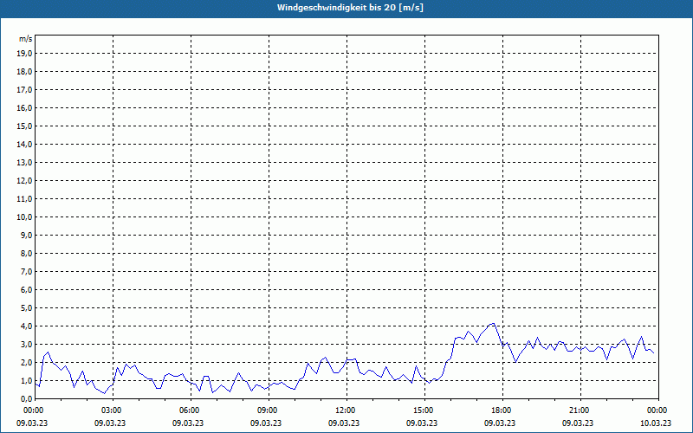Click the 17,0 y-axis label

pos(24,90)
